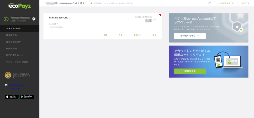
Task: Open the Google Play download badge
Action: click(27, 97)
